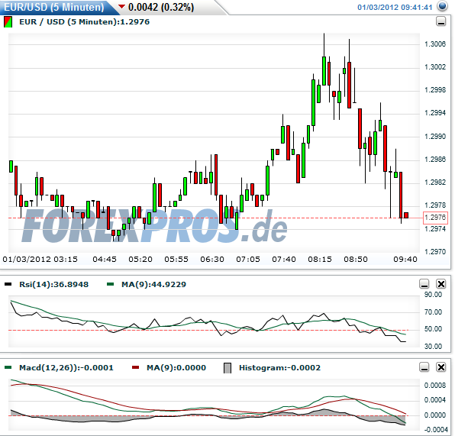
Task: Click the 1.2998 price axis label
Action: pyautogui.click(x=435, y=90)
